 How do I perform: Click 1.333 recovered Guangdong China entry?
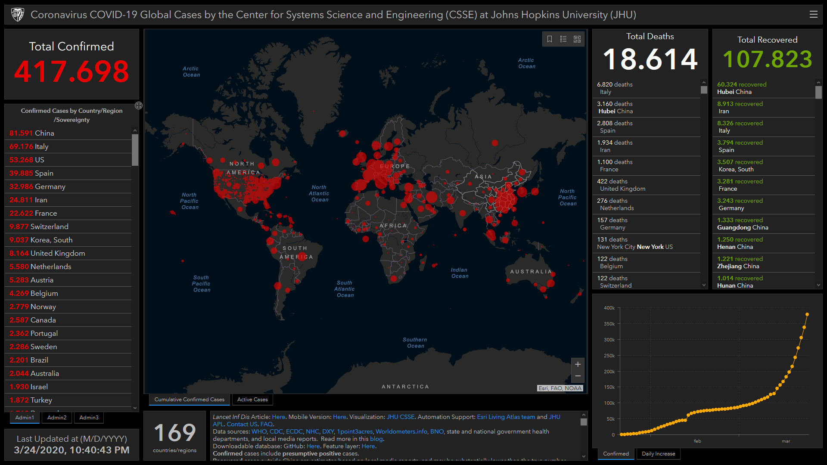(765, 224)
